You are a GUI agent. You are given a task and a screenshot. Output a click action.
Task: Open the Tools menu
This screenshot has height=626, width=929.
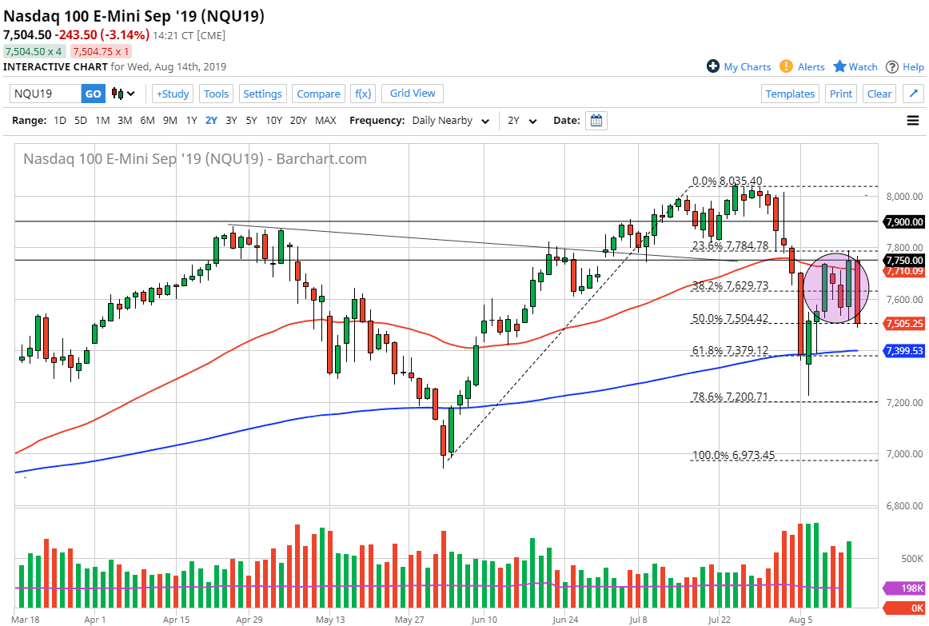216,94
